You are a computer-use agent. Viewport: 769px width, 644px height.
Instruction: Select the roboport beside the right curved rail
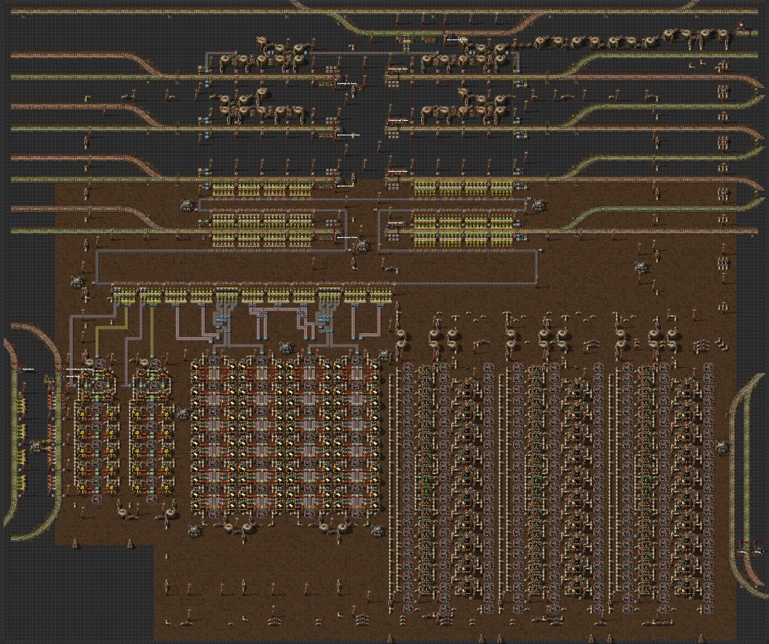tap(721, 447)
